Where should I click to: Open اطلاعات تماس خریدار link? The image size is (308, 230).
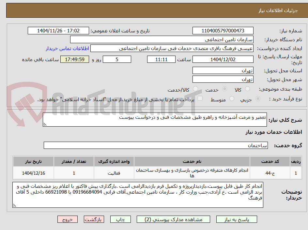coord(67,48)
